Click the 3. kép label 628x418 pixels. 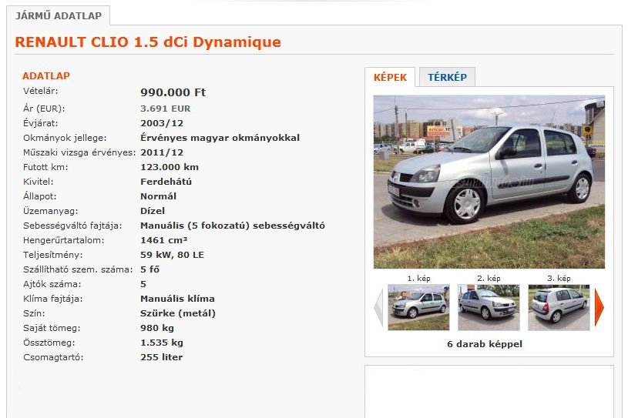[x=559, y=278]
